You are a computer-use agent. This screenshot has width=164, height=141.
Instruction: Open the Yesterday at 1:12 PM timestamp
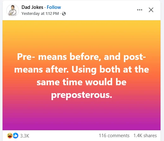[x=40, y=14]
